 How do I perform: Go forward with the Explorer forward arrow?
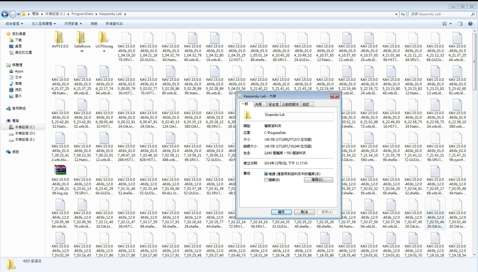[13, 14]
